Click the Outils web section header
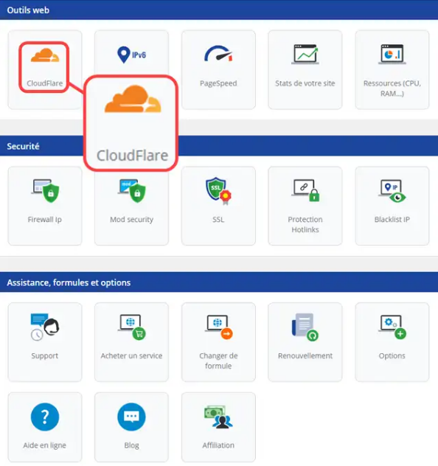Screen dimensions: 438x466 click(219, 10)
